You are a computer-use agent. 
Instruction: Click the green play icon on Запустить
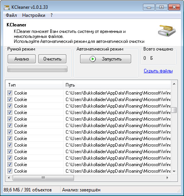[92, 59]
